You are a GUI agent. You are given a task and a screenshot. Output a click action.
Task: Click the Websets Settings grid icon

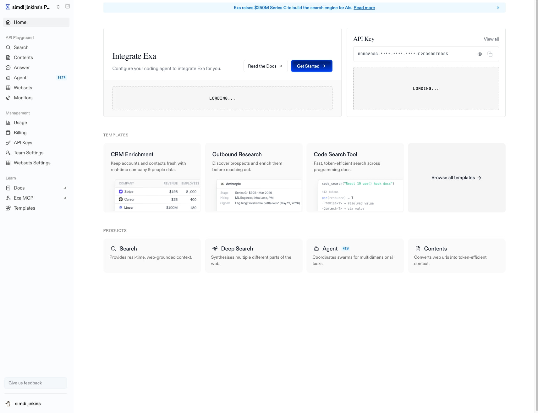click(x=8, y=163)
